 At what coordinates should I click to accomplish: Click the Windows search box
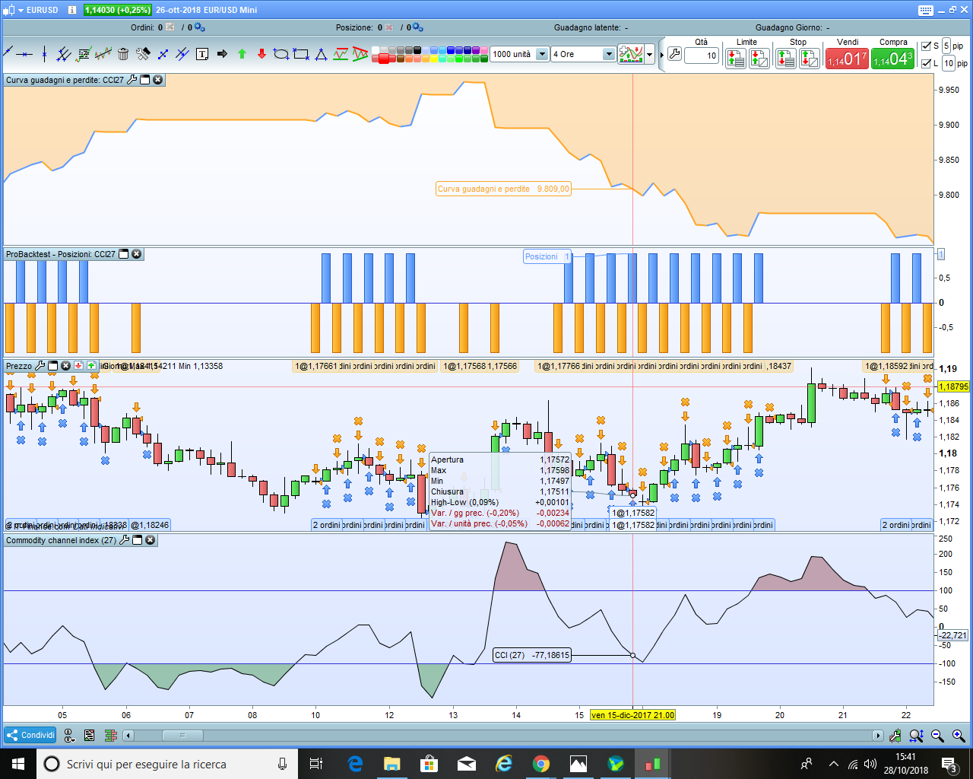tap(167, 764)
